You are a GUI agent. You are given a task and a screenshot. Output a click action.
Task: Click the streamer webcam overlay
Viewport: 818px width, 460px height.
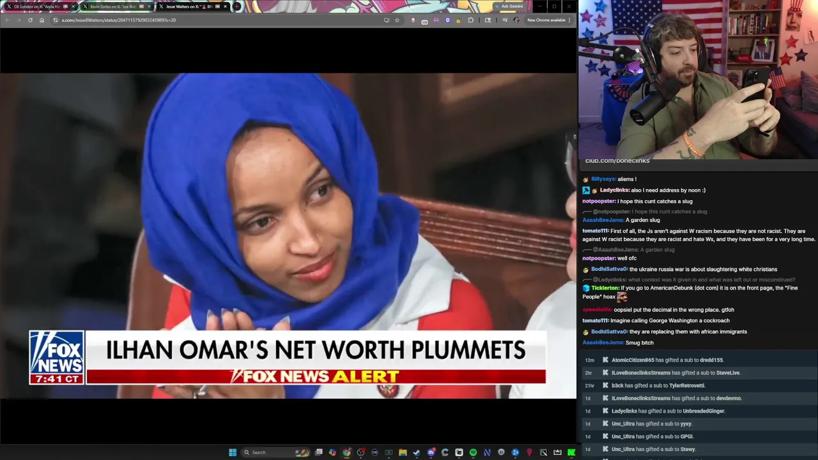coord(698,79)
